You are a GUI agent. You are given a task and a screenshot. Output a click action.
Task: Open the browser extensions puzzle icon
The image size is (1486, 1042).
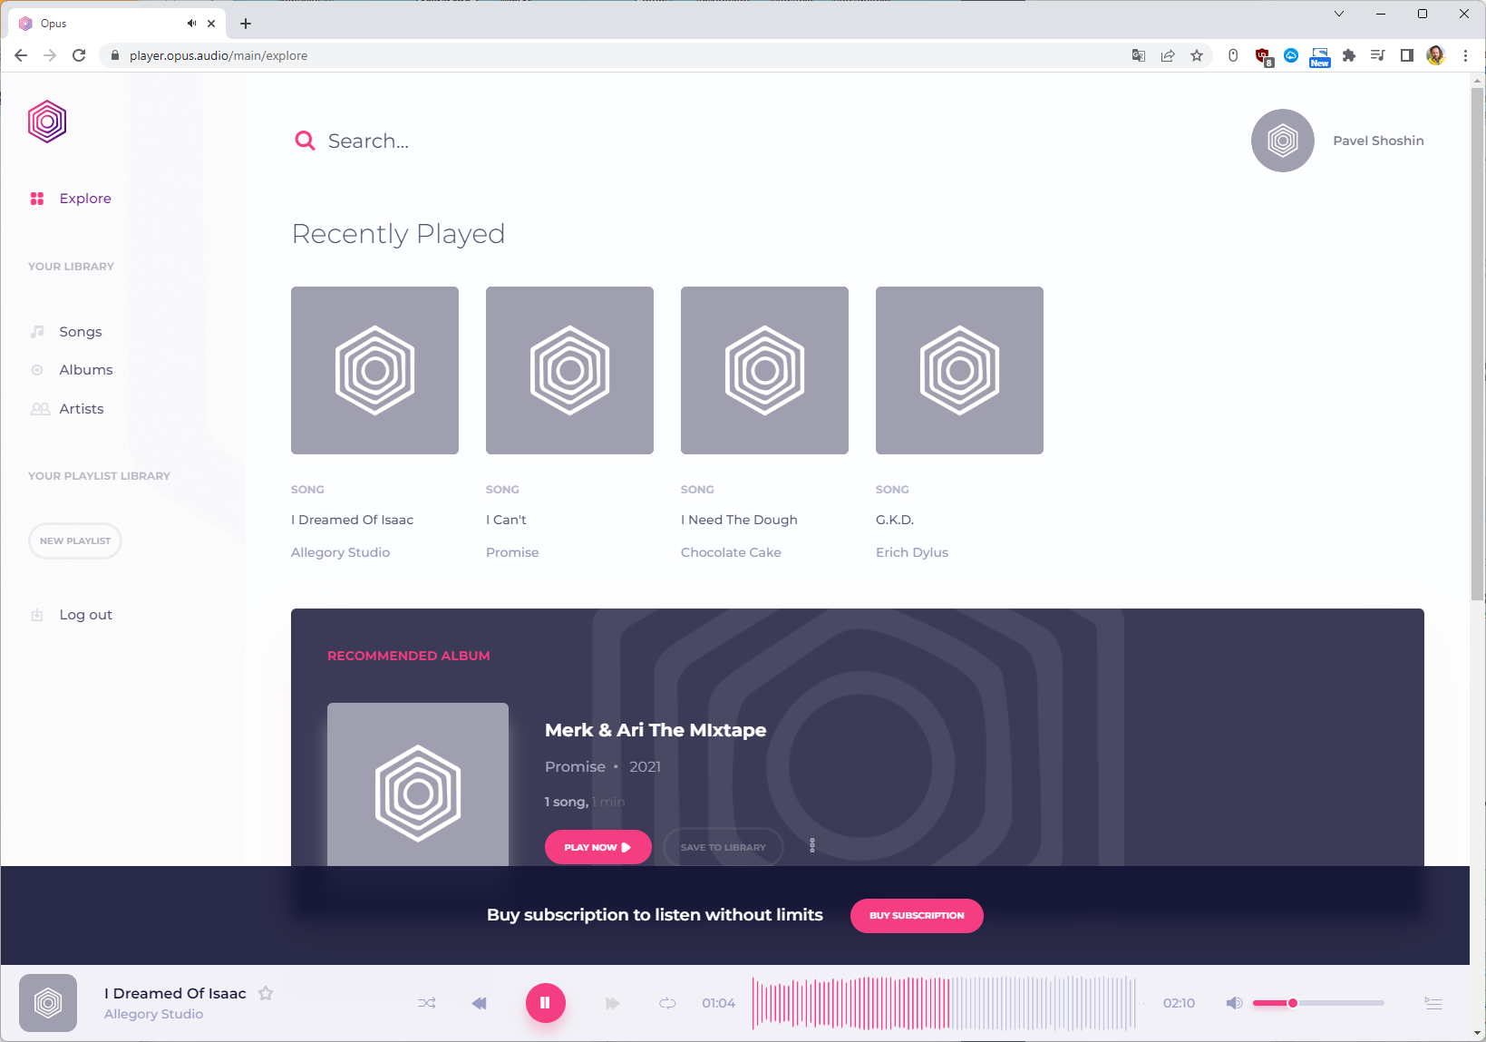(1349, 55)
